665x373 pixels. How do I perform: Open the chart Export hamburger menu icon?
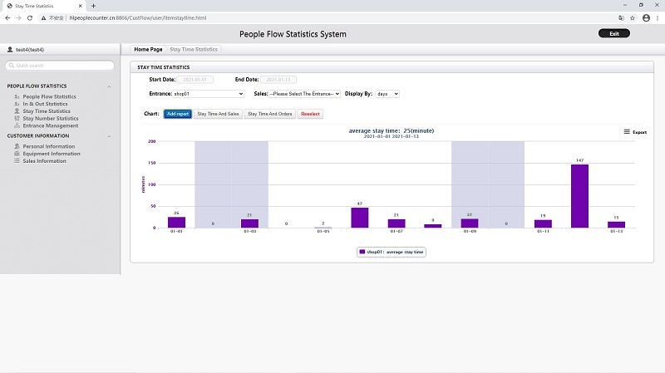point(627,132)
